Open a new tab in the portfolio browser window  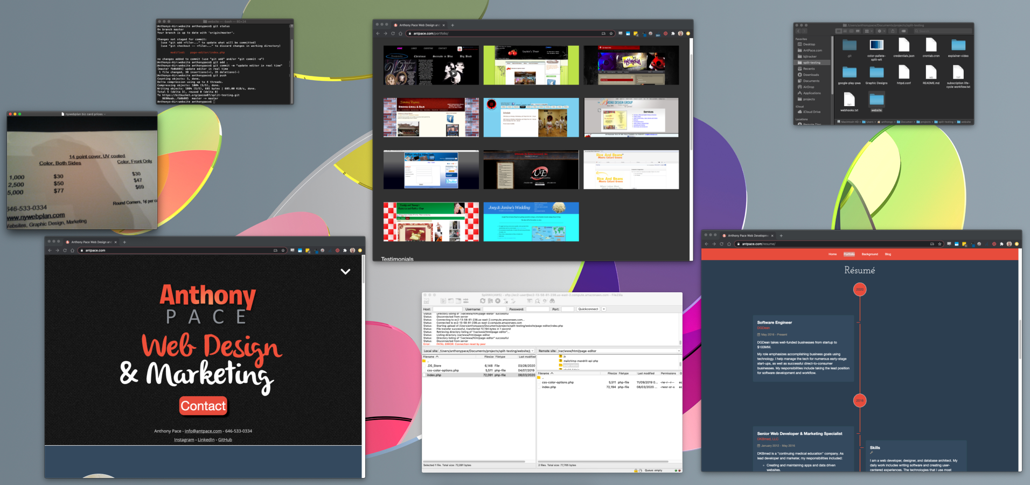[453, 25]
